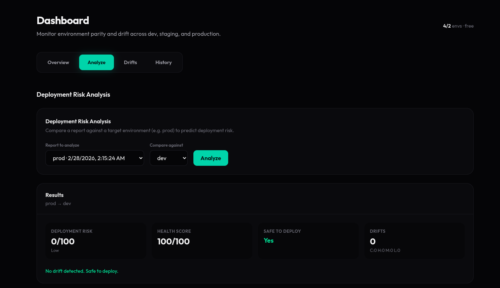
Task: Click the envs usage indicator showing 4/2
Action: pyautogui.click(x=447, y=26)
